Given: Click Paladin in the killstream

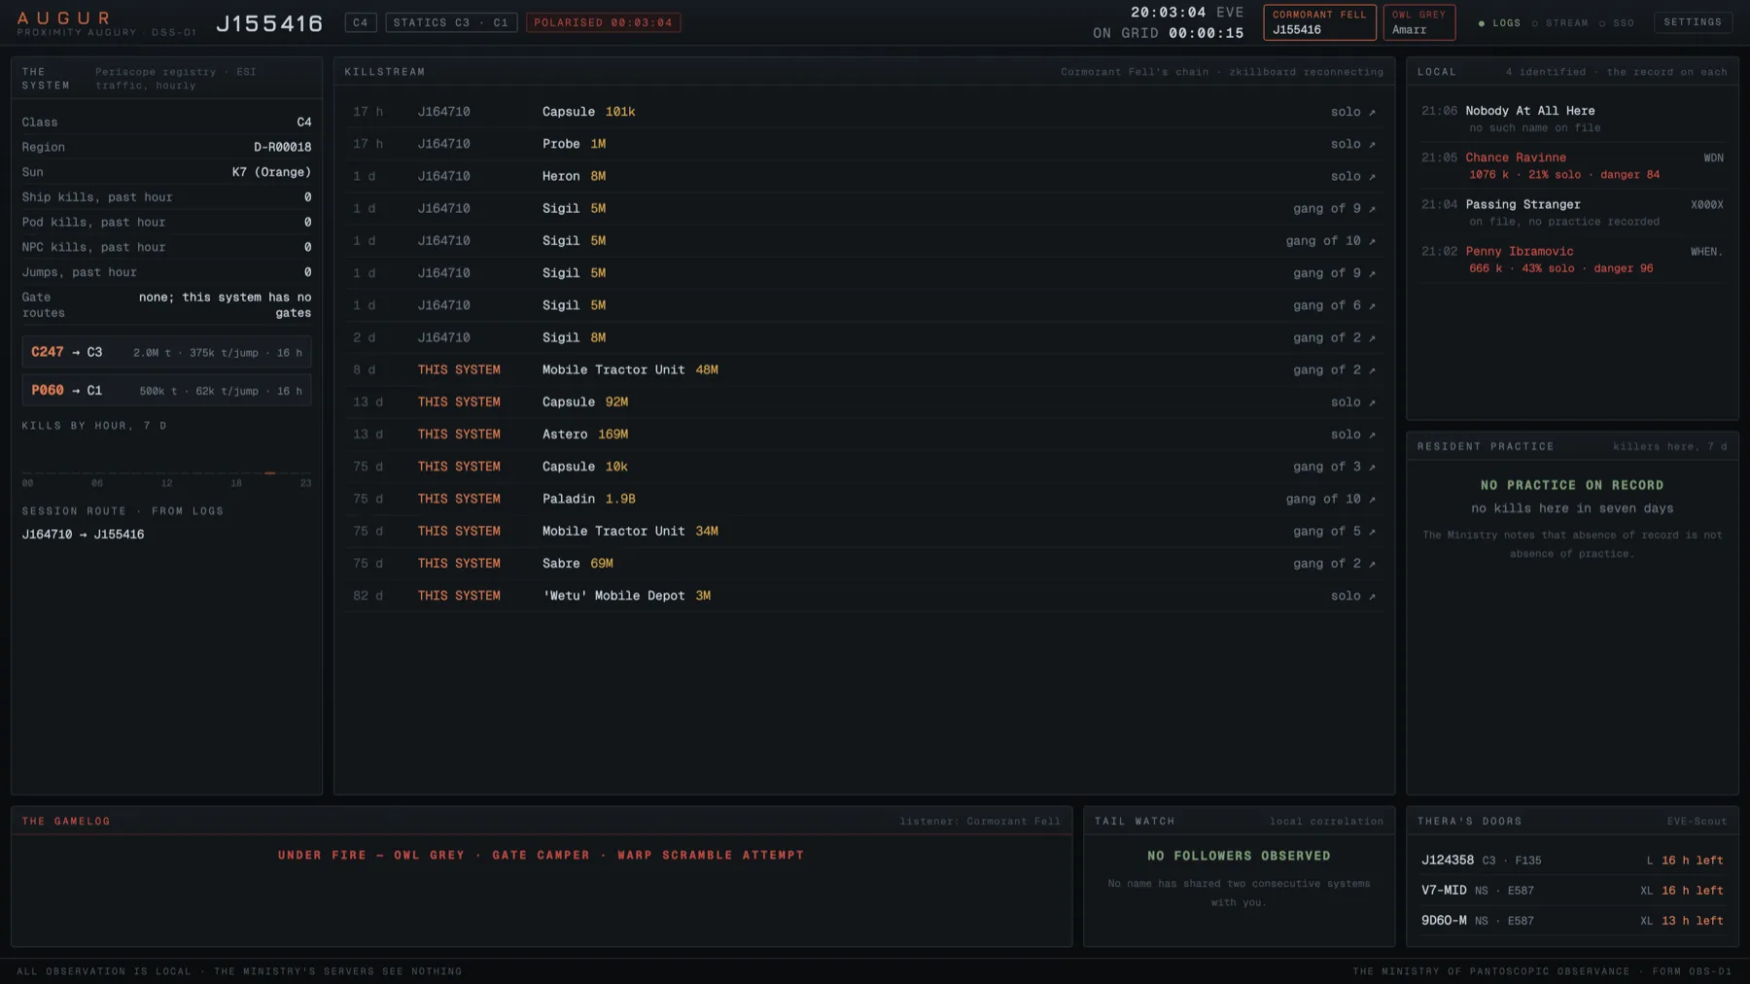Looking at the screenshot, I should pos(568,499).
